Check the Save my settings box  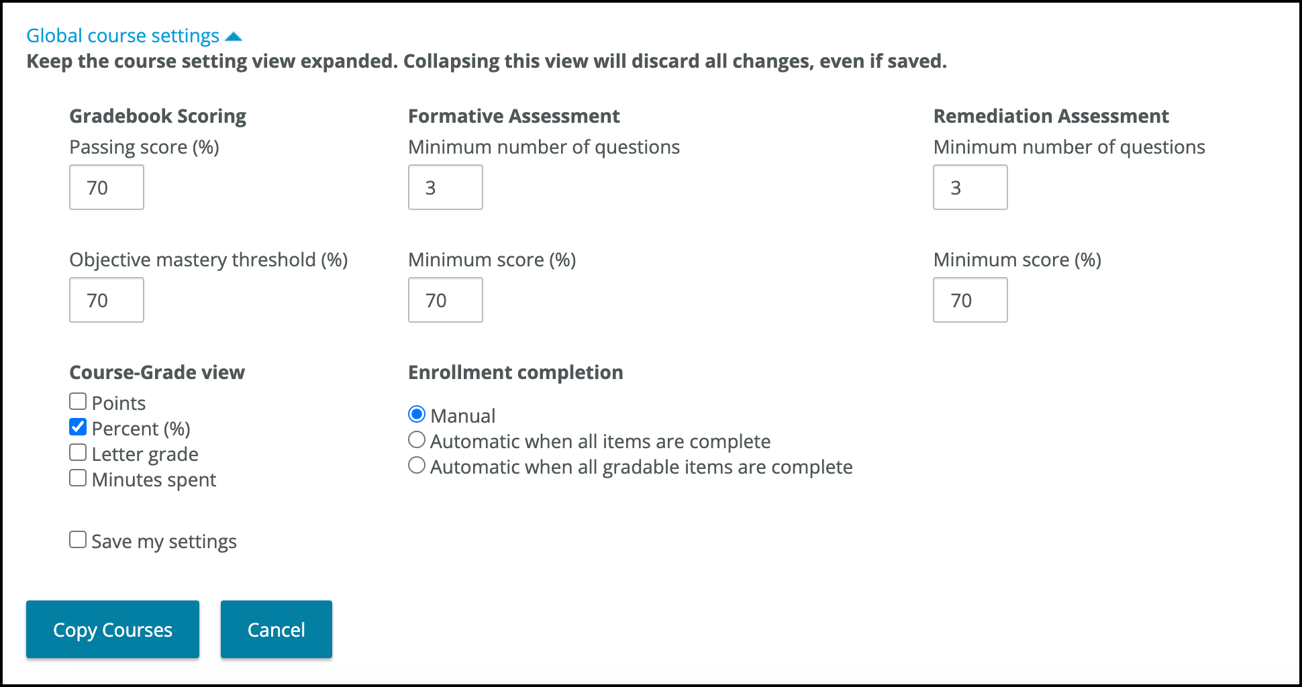(78, 539)
